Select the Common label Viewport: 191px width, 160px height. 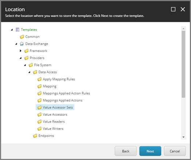[x=32, y=37]
